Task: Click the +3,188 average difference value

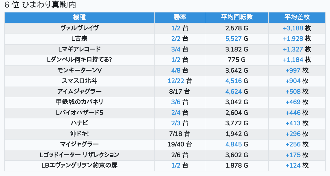Action: [x=293, y=28]
